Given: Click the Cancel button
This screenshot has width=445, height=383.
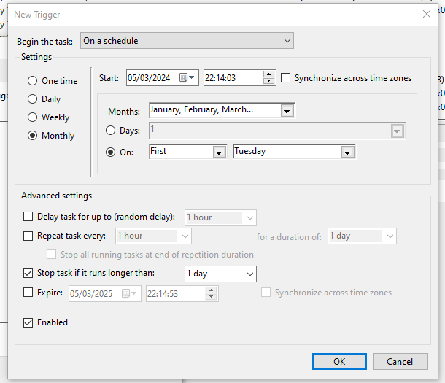Looking at the screenshot, I should pyautogui.click(x=400, y=361).
